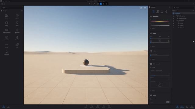Open the Help menu
Image resolution: width=195 pixels, height=109 pixels.
tap(9, 1)
